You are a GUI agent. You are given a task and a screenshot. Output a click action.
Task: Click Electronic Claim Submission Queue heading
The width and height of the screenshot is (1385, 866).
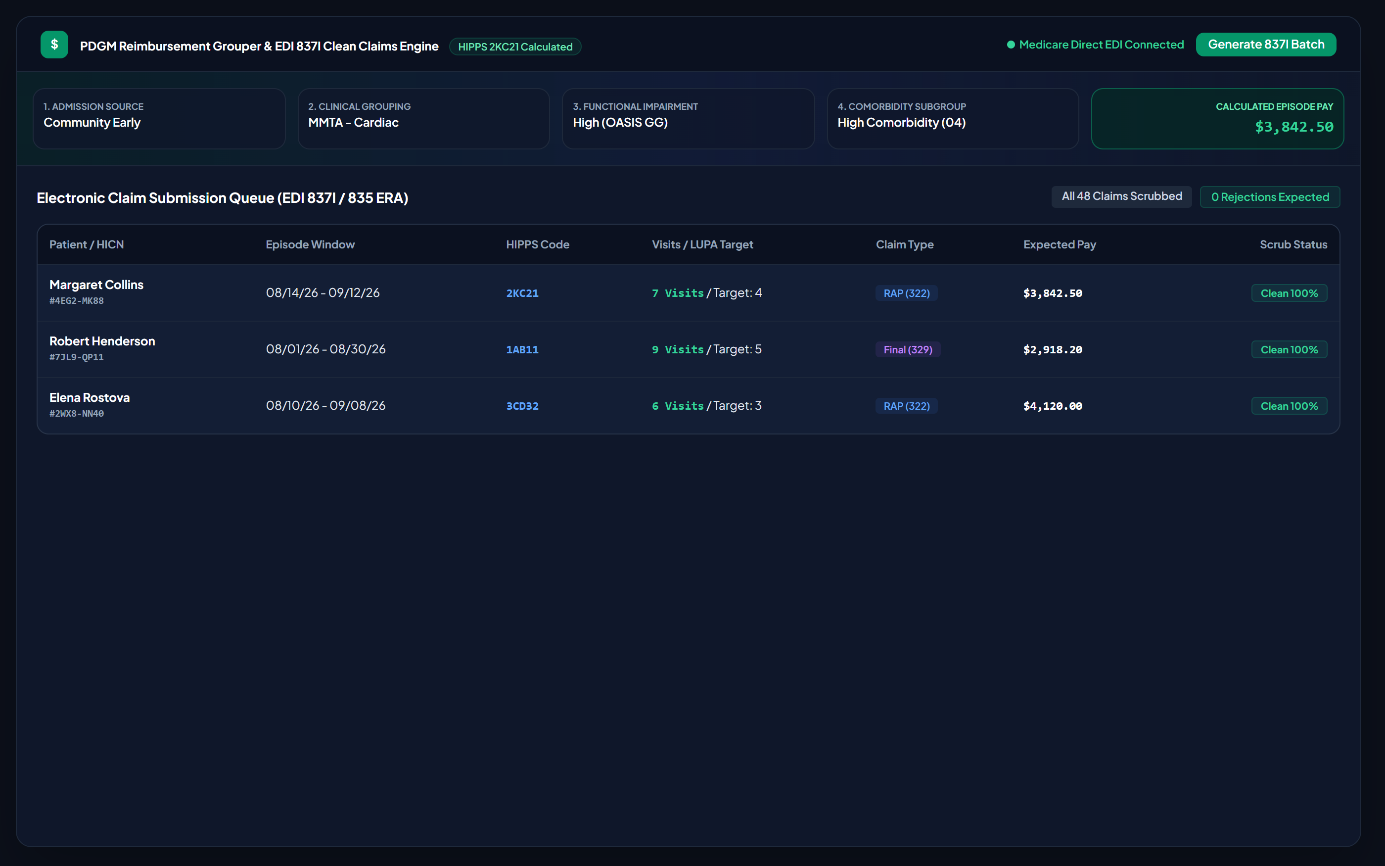[222, 197]
